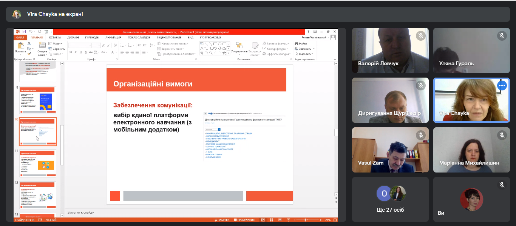Open the customize quick access toolbar dropdown
The image size is (516, 226).
tap(52, 32)
